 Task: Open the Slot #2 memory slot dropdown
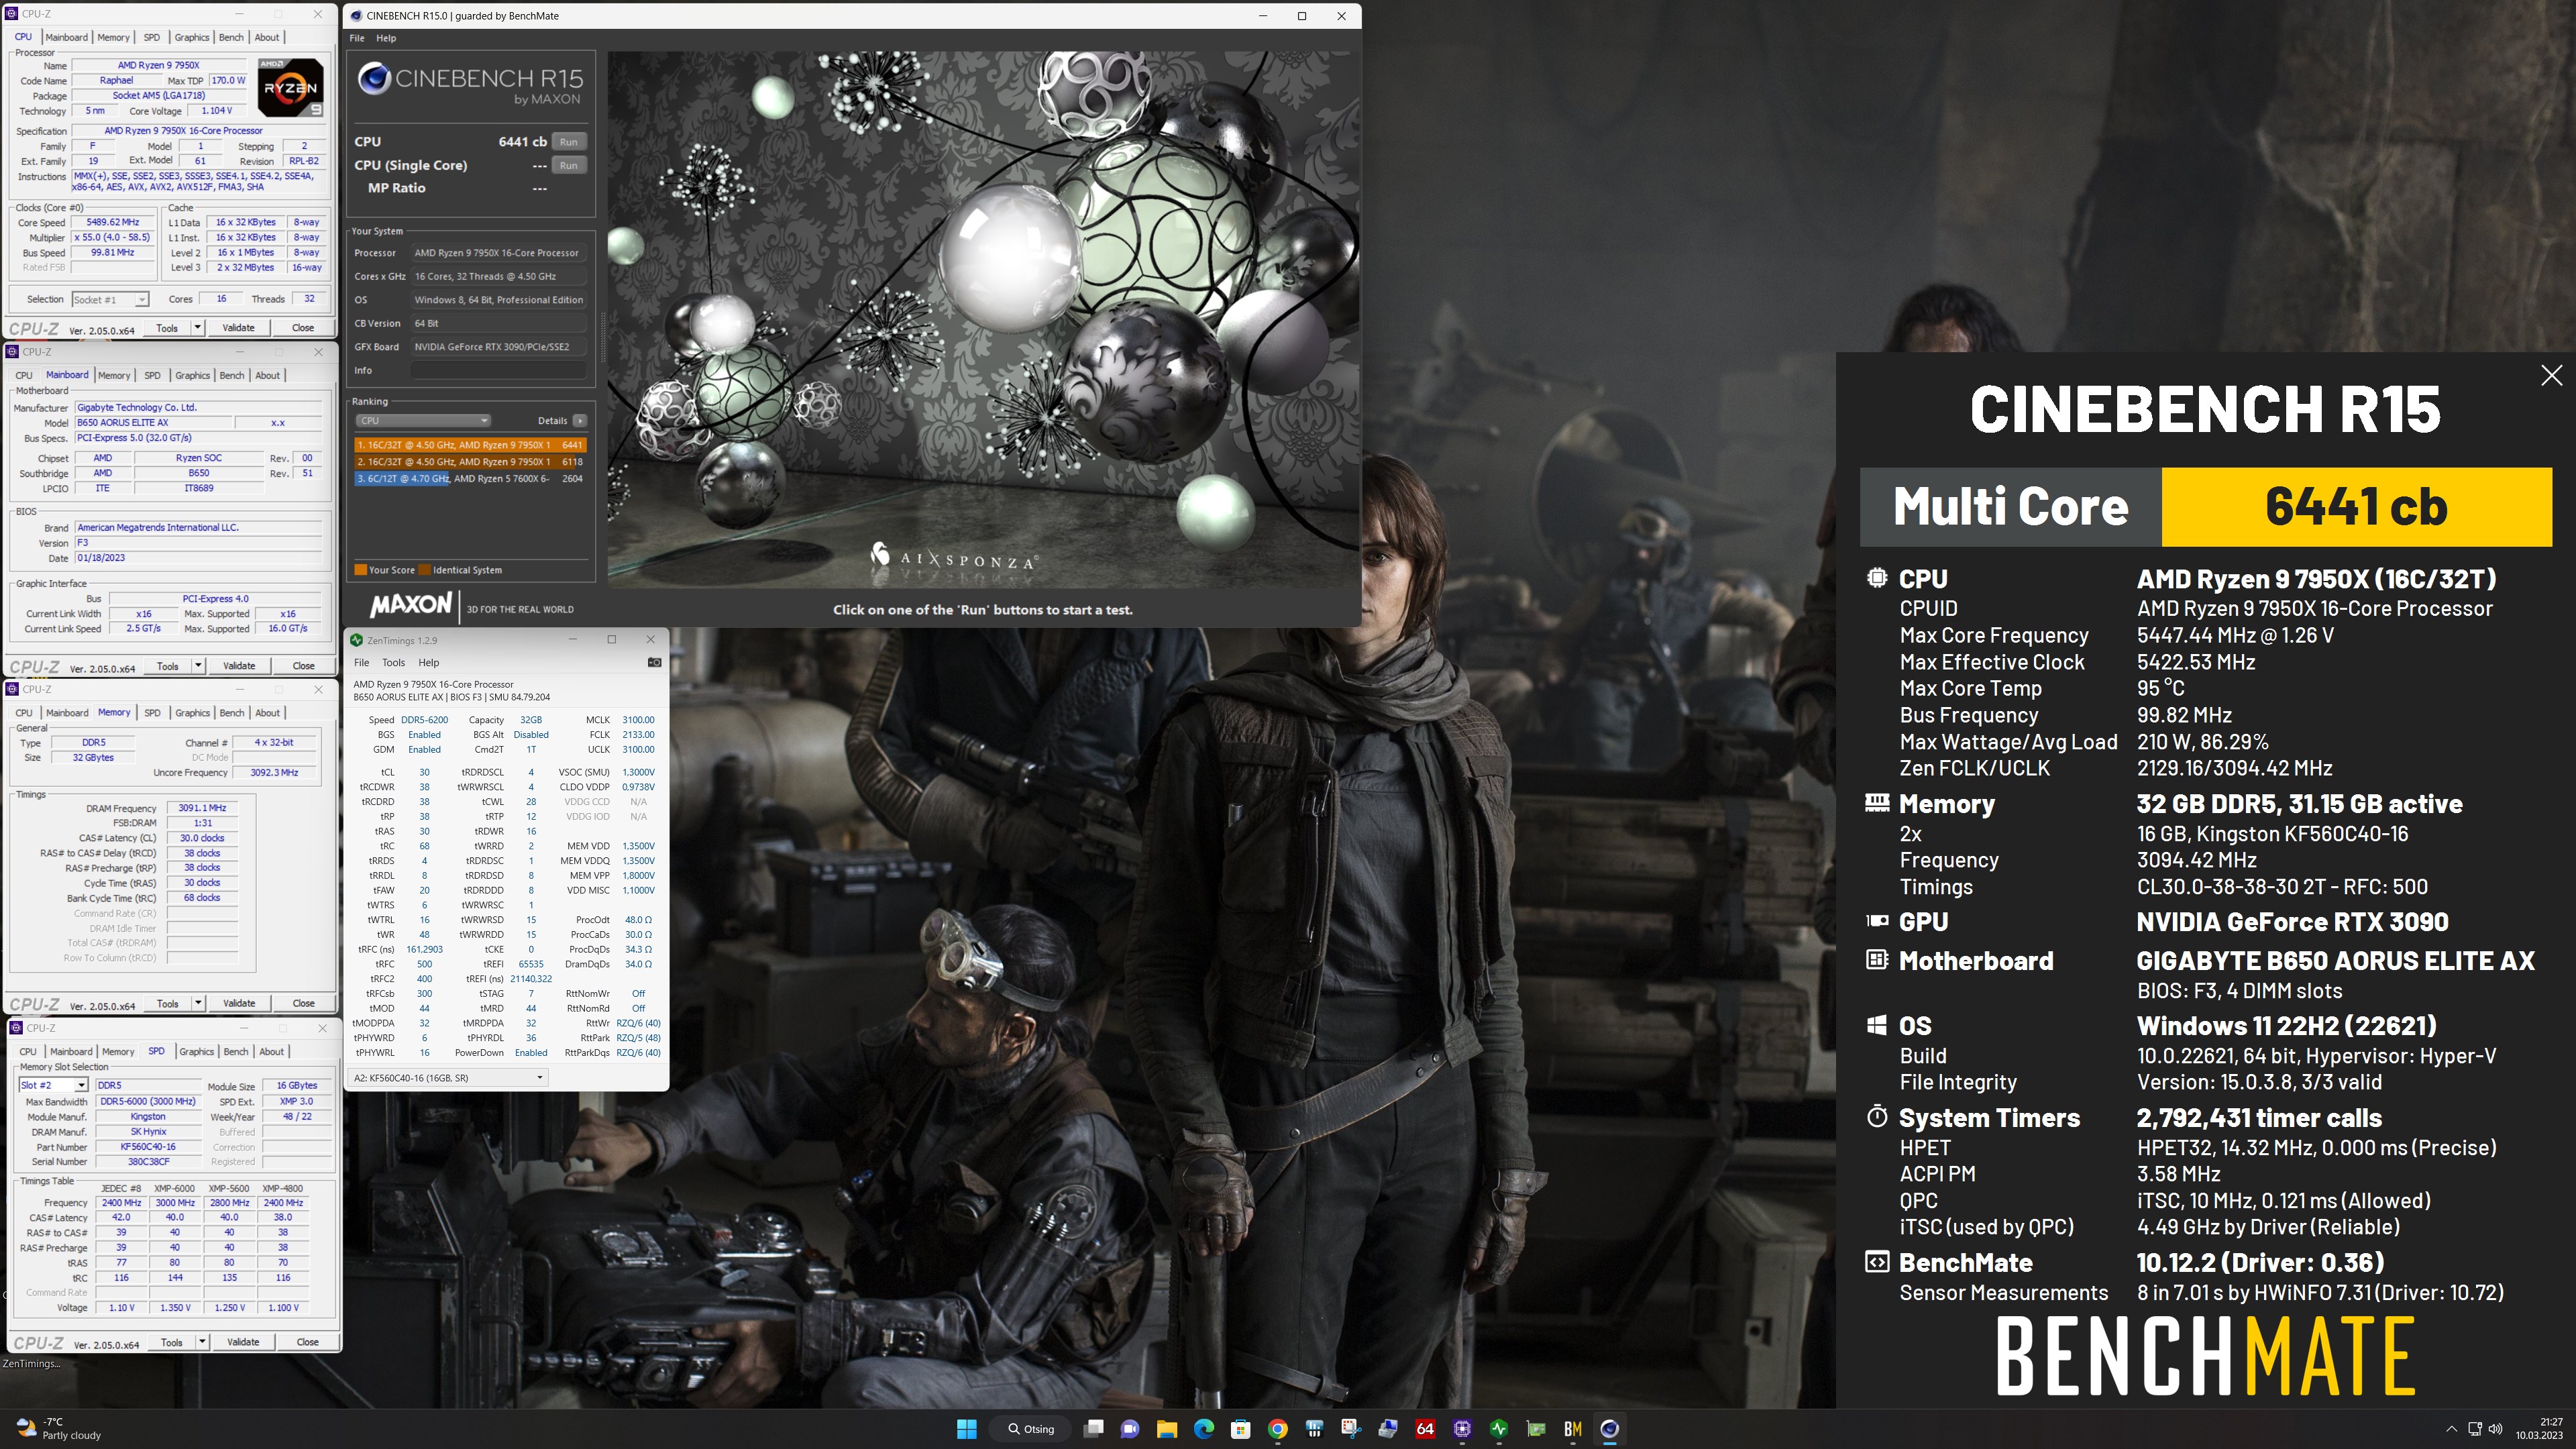pos(53,1086)
